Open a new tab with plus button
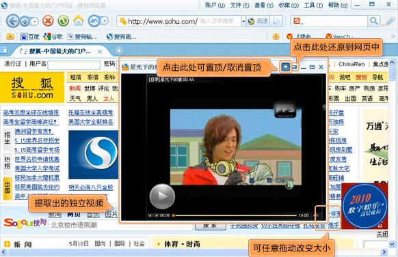Screen dimensions: 398x257 119,50
